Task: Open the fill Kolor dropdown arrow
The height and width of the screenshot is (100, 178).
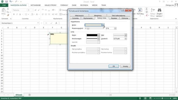Action: (x=103, y=25)
